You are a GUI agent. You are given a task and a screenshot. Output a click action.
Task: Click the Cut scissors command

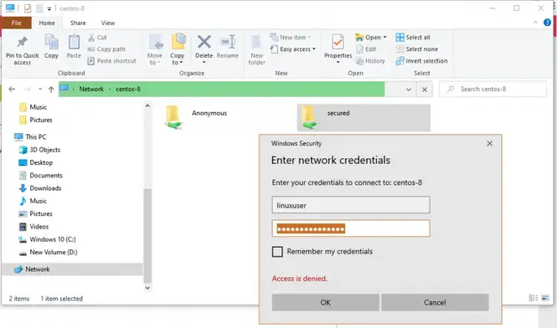click(x=97, y=38)
